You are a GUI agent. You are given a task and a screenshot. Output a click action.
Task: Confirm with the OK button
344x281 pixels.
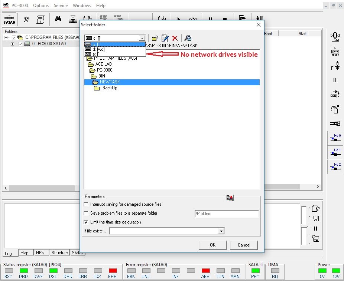pos(212,245)
